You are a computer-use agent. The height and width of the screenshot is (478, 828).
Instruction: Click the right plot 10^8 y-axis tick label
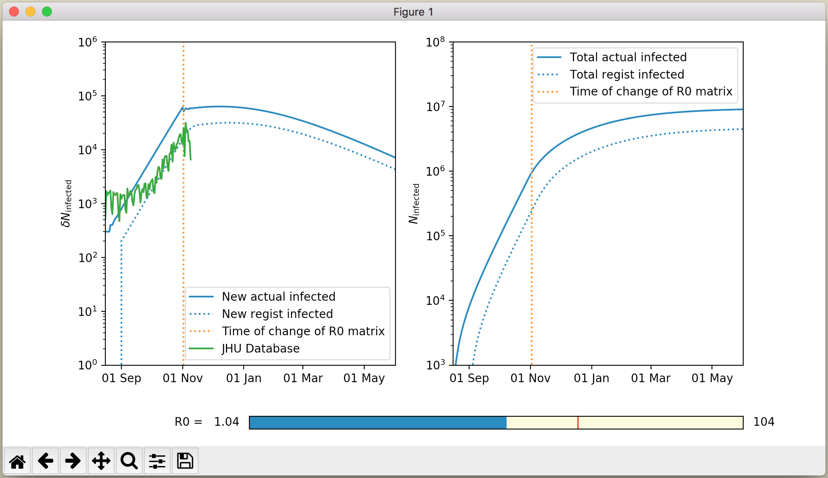[435, 42]
